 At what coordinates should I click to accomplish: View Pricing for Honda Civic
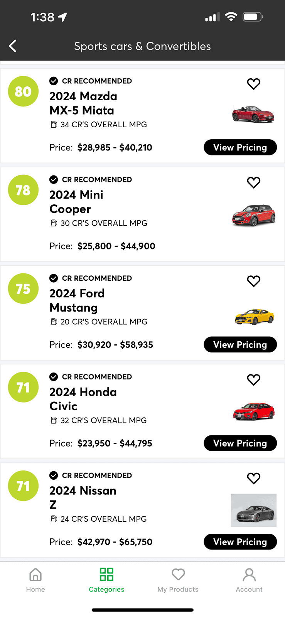(x=240, y=443)
